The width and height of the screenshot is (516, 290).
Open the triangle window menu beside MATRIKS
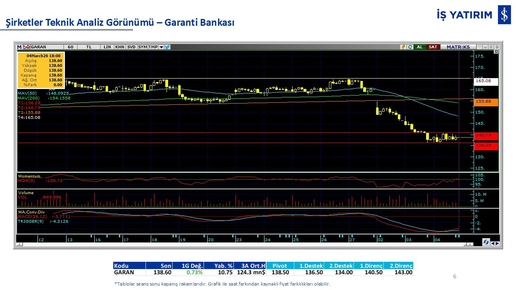point(480,47)
